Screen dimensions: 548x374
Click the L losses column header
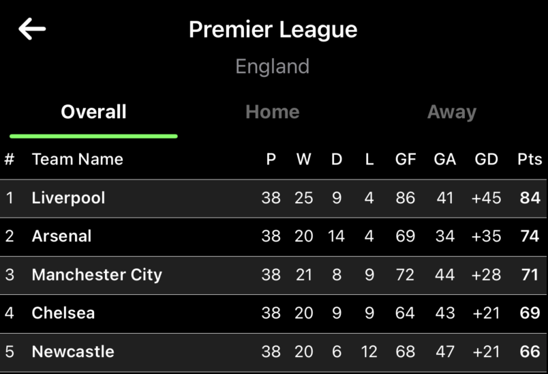click(369, 160)
